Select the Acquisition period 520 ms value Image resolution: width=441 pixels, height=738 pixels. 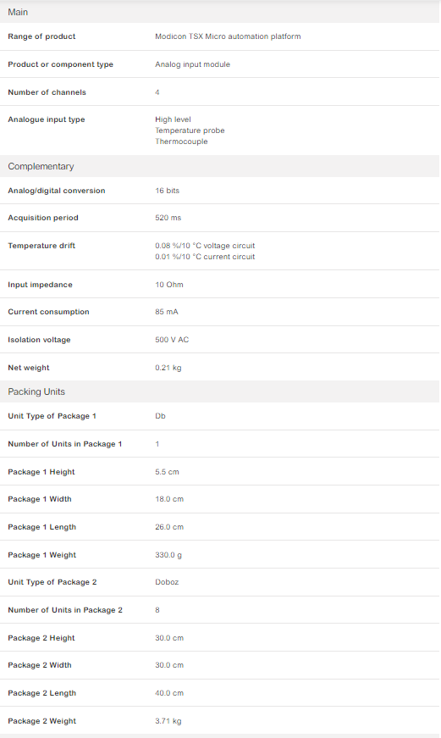pyautogui.click(x=168, y=218)
